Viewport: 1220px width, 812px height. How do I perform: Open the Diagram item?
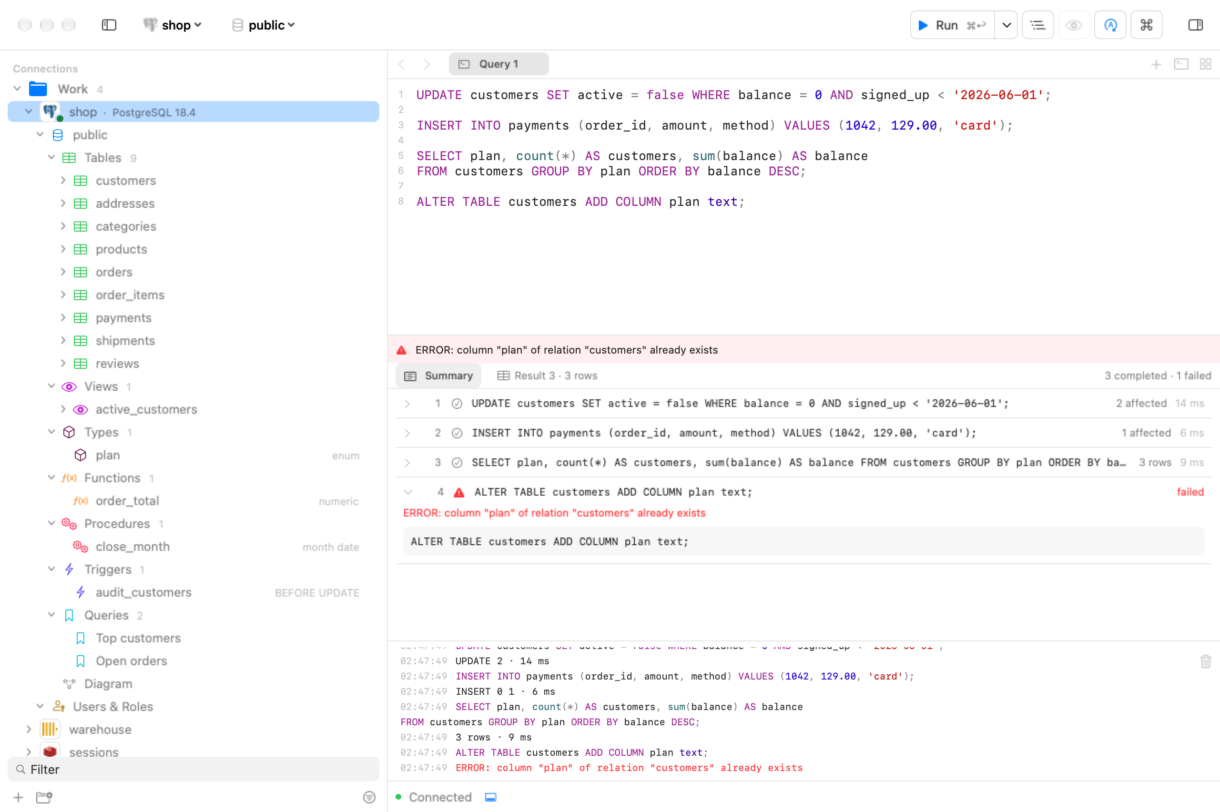click(x=108, y=683)
